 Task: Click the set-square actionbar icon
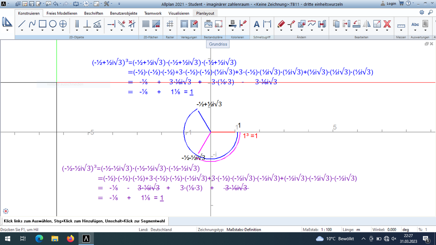point(7,22)
